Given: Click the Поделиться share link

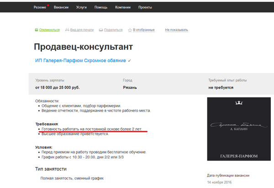Looking at the screenshot, I should pos(113,30).
